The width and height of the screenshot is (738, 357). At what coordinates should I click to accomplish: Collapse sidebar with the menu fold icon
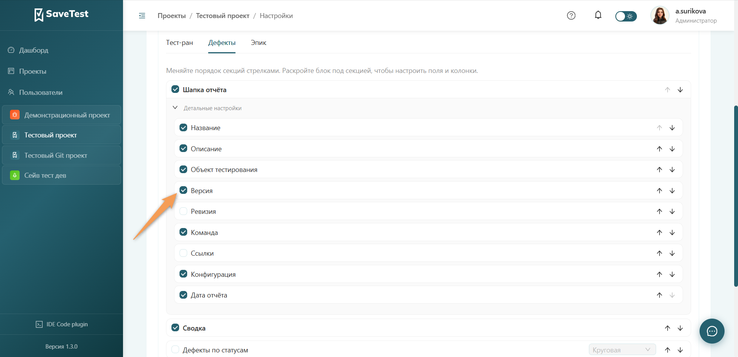[142, 16]
